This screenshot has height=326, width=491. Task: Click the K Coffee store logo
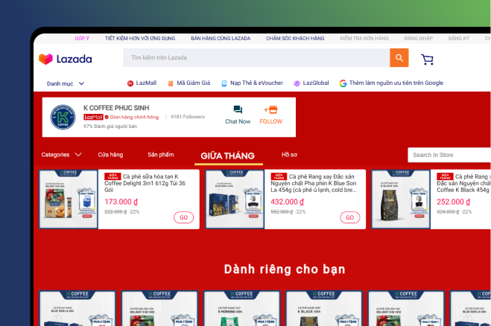(x=63, y=117)
